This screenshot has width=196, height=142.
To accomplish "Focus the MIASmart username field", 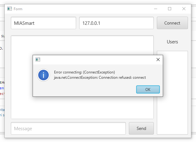I will coord(43,23).
